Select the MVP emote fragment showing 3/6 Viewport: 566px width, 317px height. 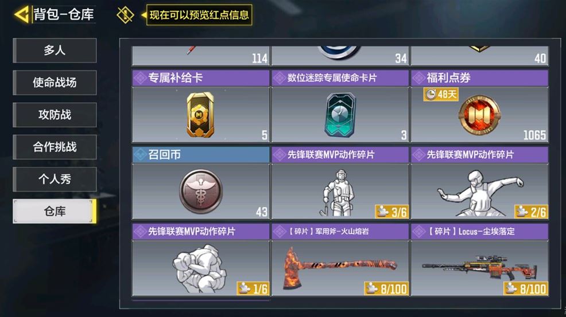click(x=340, y=183)
